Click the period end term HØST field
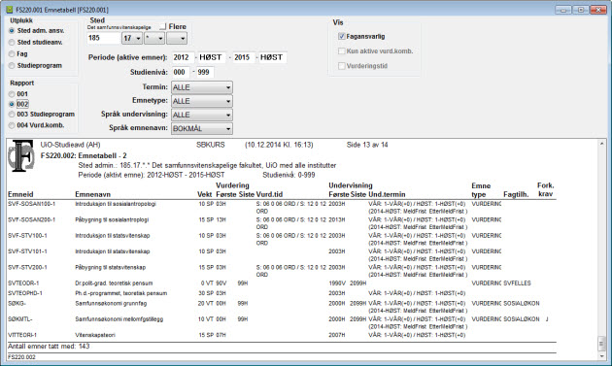612x366 pixels. click(272, 57)
